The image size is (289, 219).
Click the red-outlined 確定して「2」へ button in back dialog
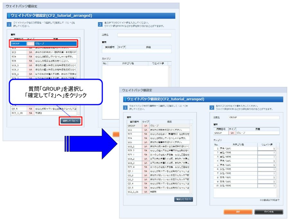[x=70, y=121]
